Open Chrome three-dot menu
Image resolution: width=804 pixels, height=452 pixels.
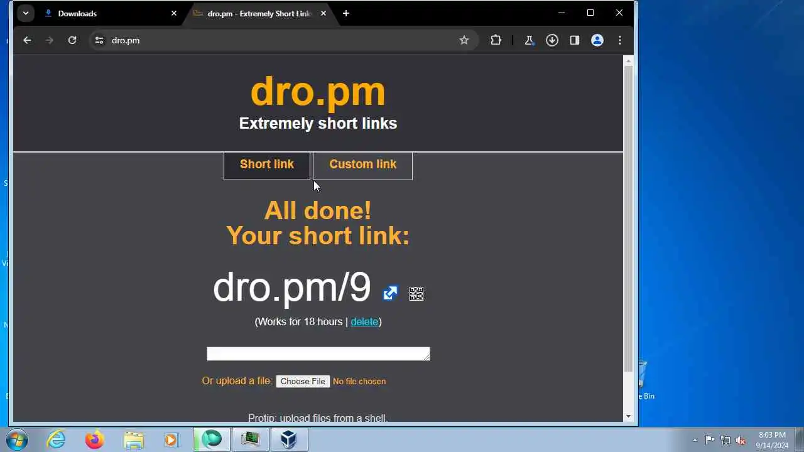click(x=620, y=40)
